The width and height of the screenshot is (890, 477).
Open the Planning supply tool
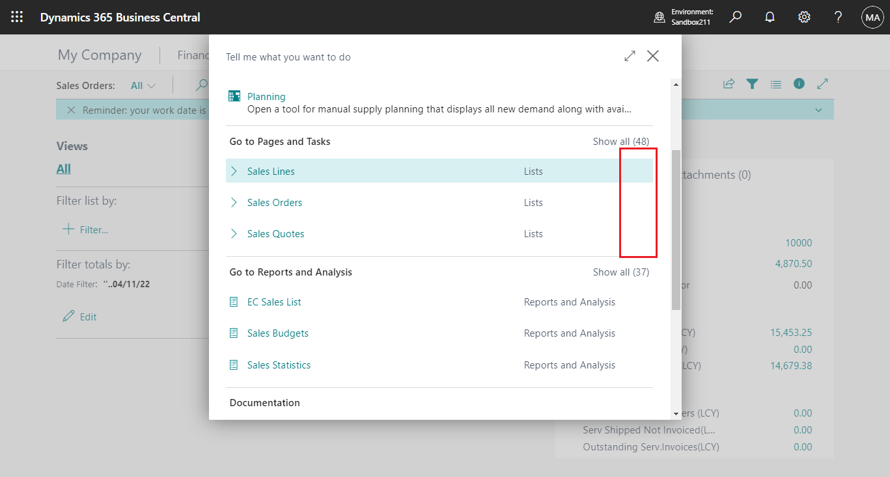click(267, 96)
